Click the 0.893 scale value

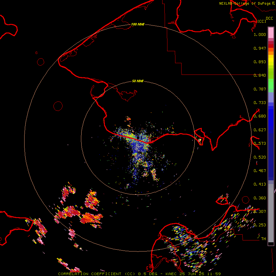click(260, 62)
